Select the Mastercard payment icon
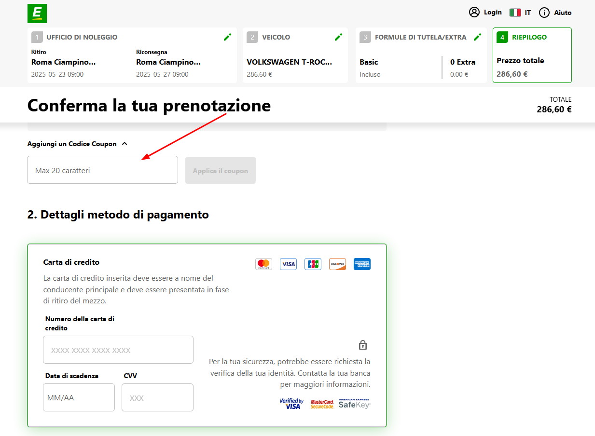This screenshot has height=436, width=595. [263, 264]
